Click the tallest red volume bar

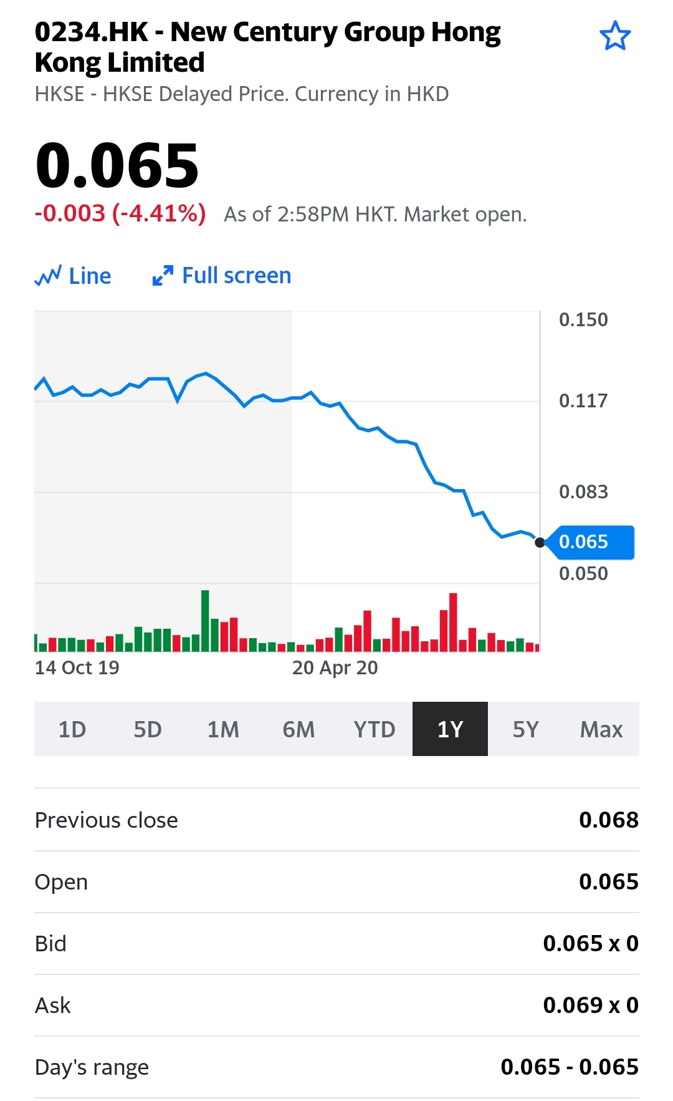click(x=453, y=622)
